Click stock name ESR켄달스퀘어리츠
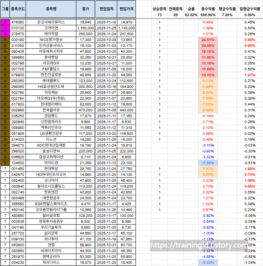The height and width of the screenshot is (266, 263). [51, 204]
